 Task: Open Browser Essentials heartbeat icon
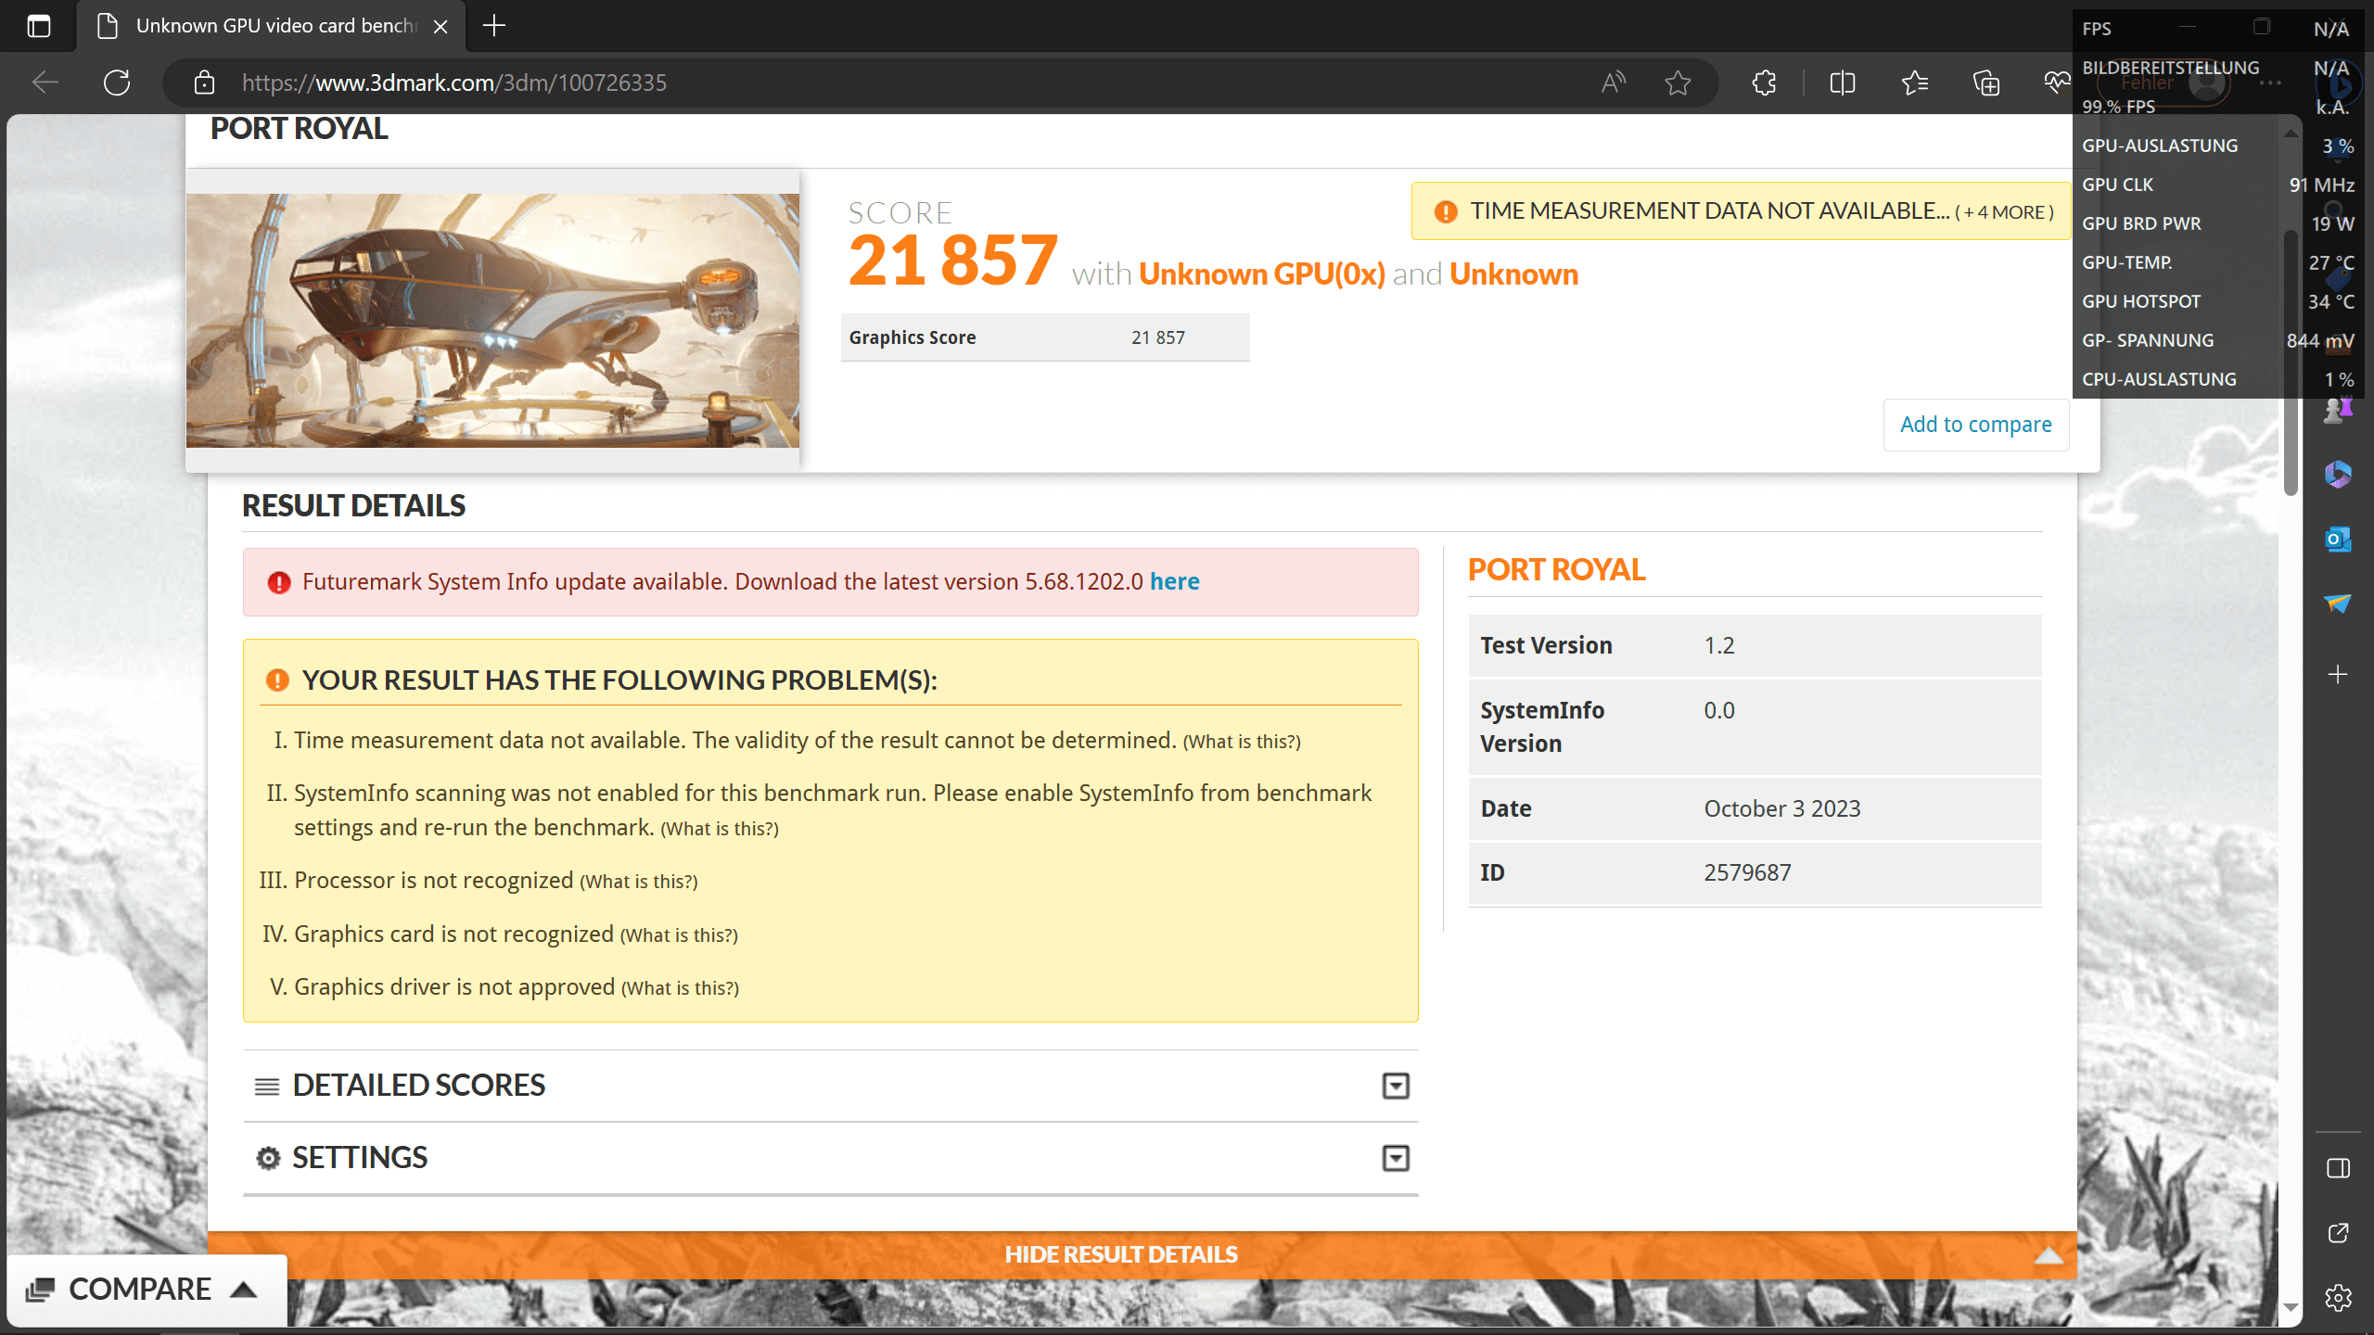tap(2057, 83)
